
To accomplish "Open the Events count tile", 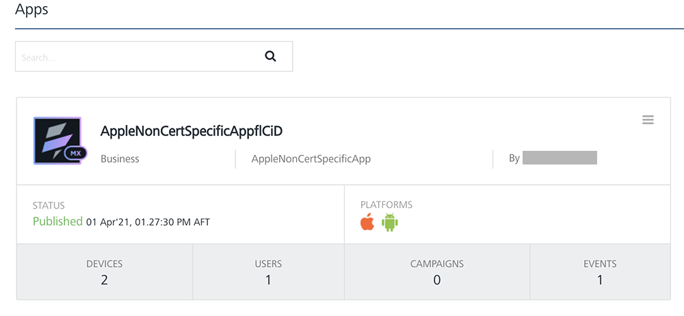I will tap(600, 272).
